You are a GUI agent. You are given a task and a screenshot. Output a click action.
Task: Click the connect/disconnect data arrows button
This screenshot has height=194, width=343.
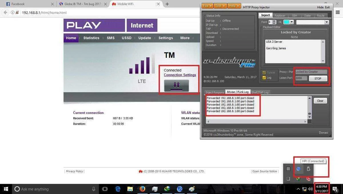[176, 86]
